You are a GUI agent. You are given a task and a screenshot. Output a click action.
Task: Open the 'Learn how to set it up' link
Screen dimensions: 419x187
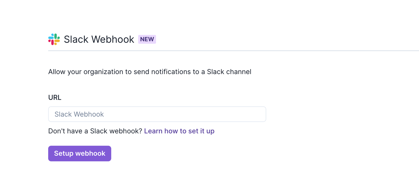pos(179,131)
